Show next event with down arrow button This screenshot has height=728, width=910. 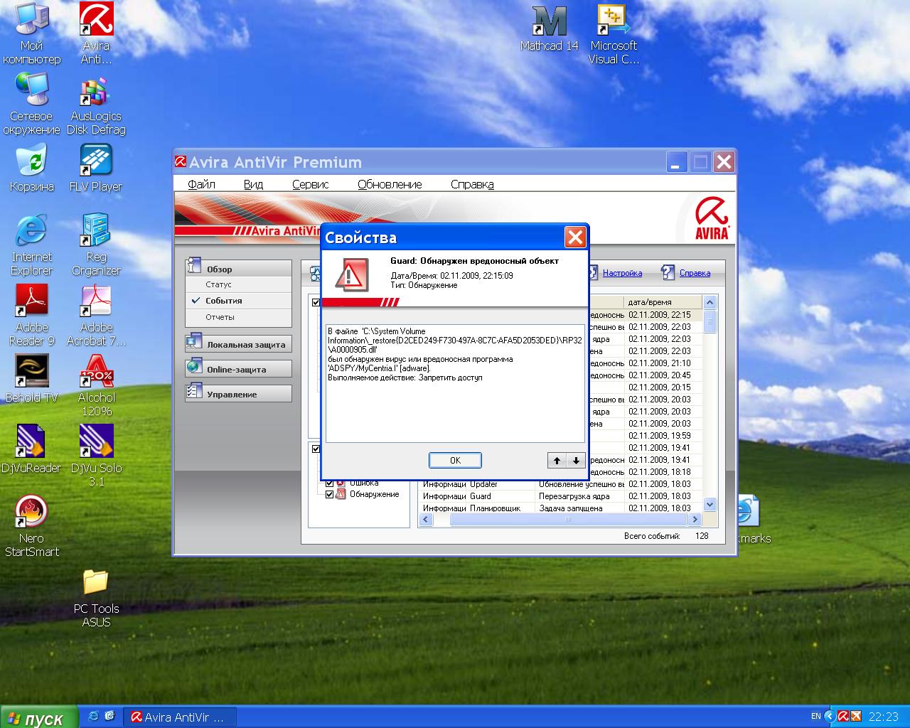point(576,460)
